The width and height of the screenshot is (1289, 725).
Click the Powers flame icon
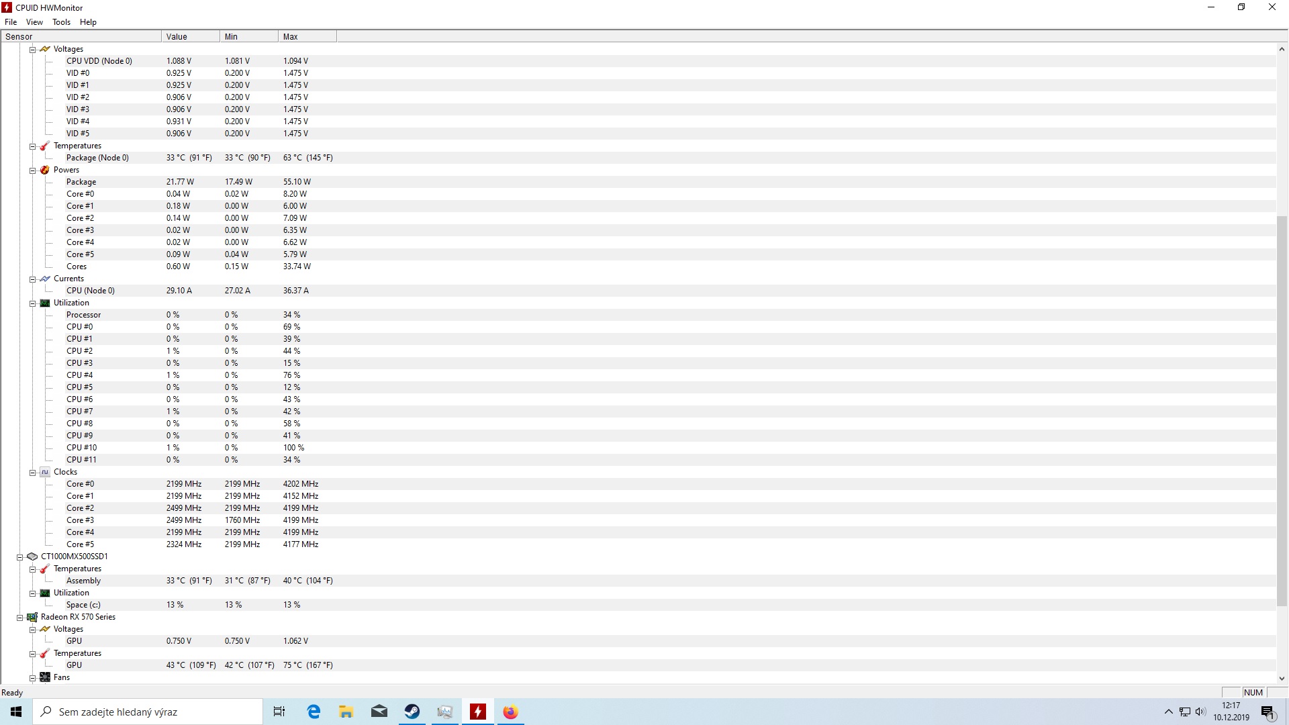(x=45, y=170)
